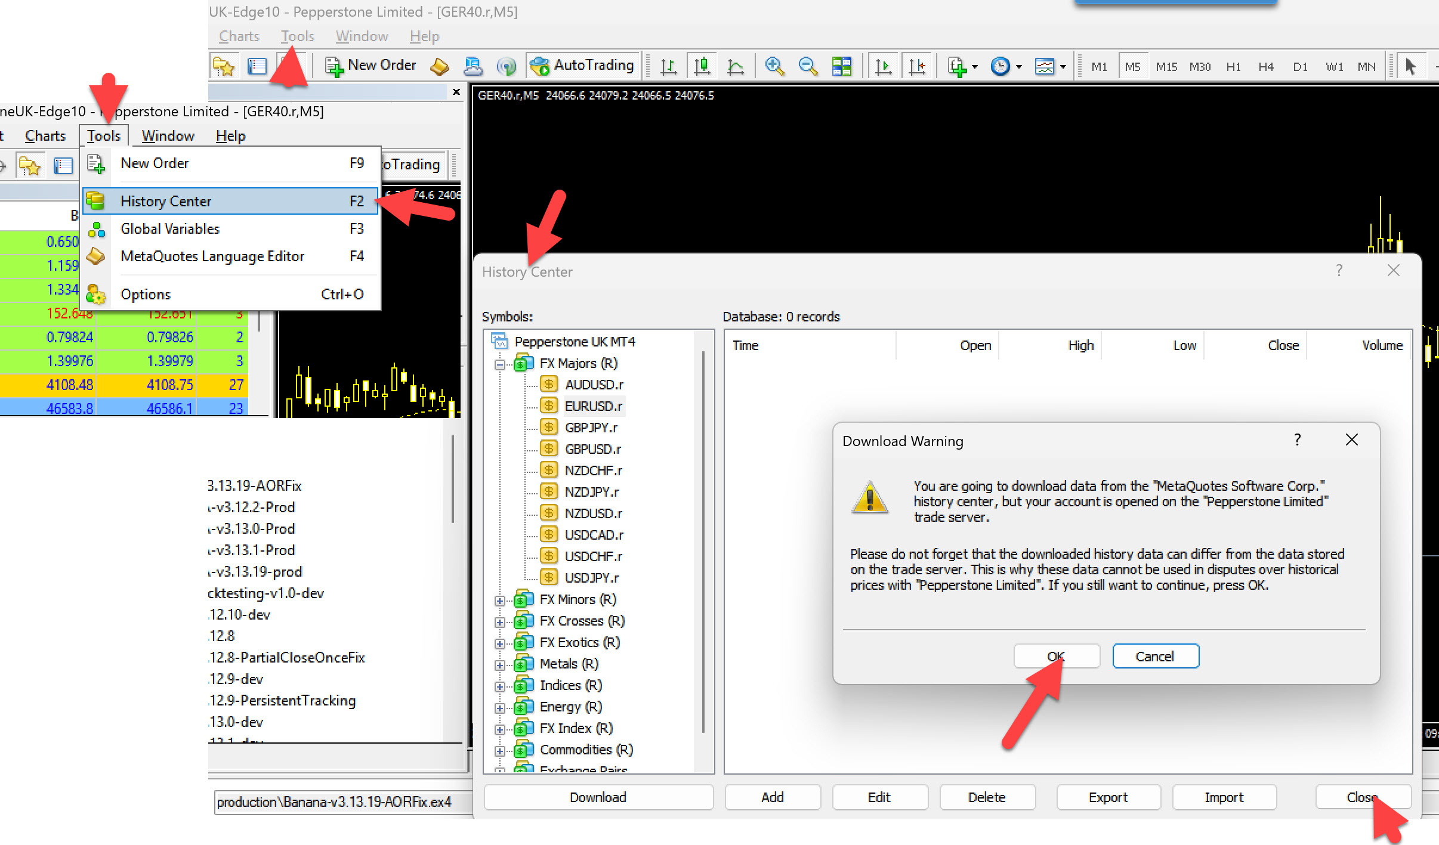Switch chart timeframe to H4

(1266, 66)
